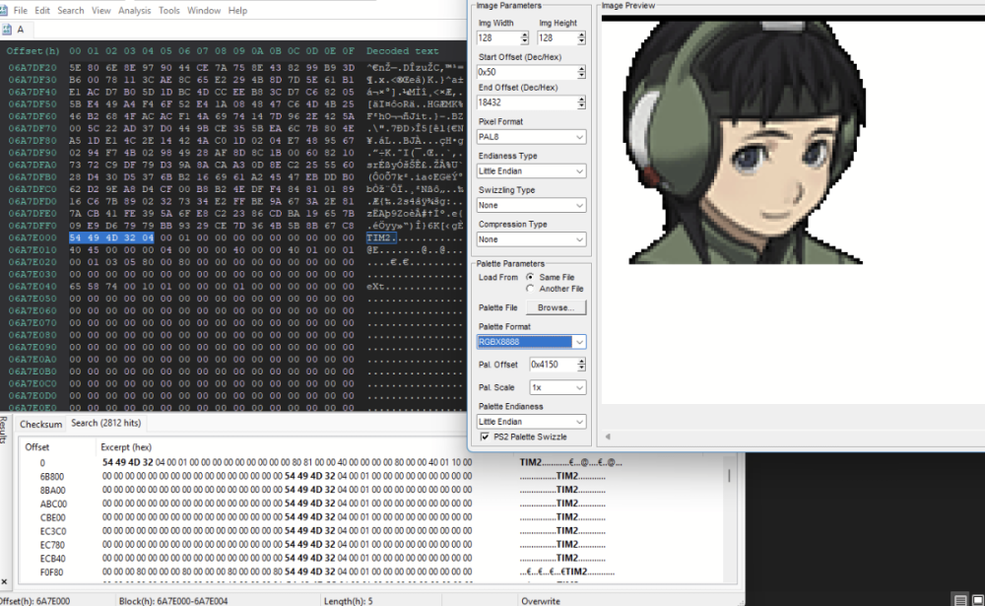Click the single-pane view icon at bottom right

(977, 600)
